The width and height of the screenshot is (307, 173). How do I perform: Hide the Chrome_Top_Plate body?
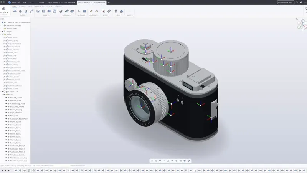coord(6,103)
